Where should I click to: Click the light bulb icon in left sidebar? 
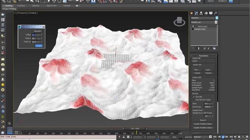pos(3,36)
